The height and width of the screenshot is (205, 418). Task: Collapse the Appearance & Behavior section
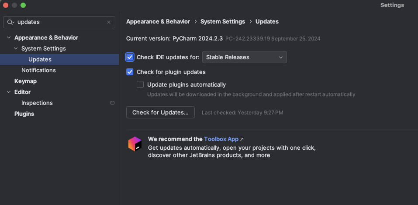(x=9, y=38)
